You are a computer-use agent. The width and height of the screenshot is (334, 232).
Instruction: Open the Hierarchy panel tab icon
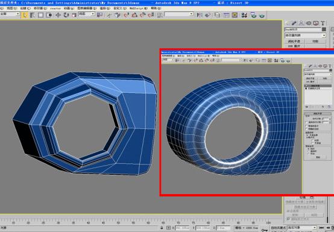tap(301, 23)
